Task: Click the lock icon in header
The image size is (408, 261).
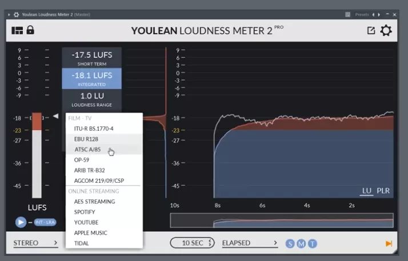Action: coord(30,30)
